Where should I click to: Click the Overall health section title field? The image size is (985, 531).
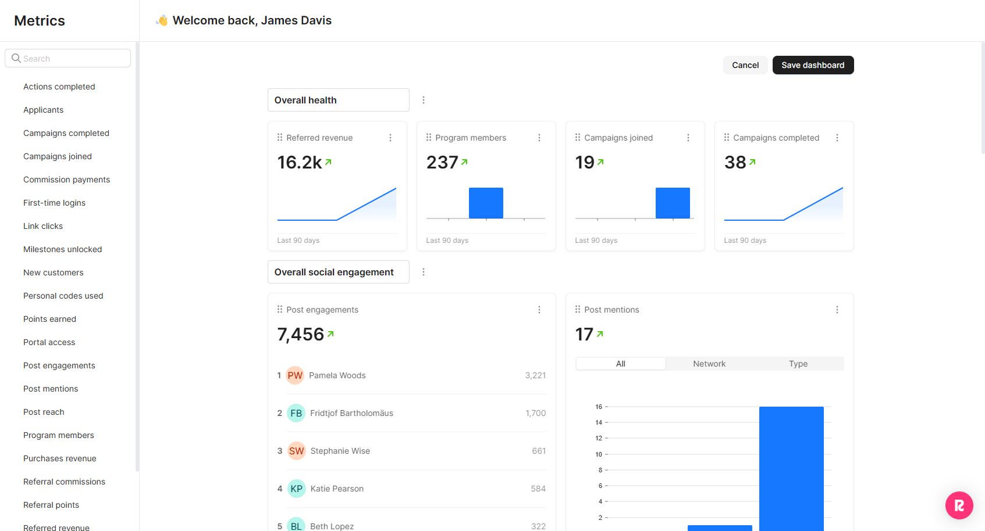[338, 100]
